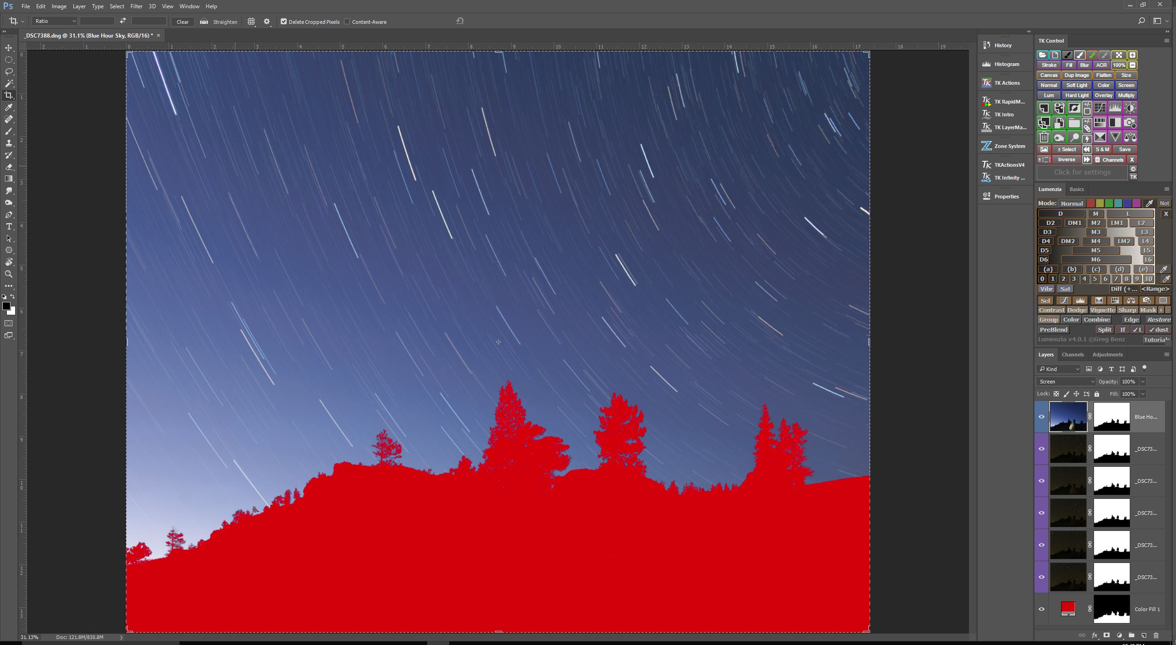Toggle visibility of the first _DSC73 layer
The width and height of the screenshot is (1176, 645).
[1041, 449]
